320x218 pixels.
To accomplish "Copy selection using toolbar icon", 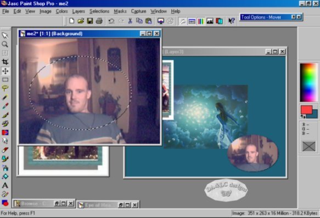I will (139, 21).
